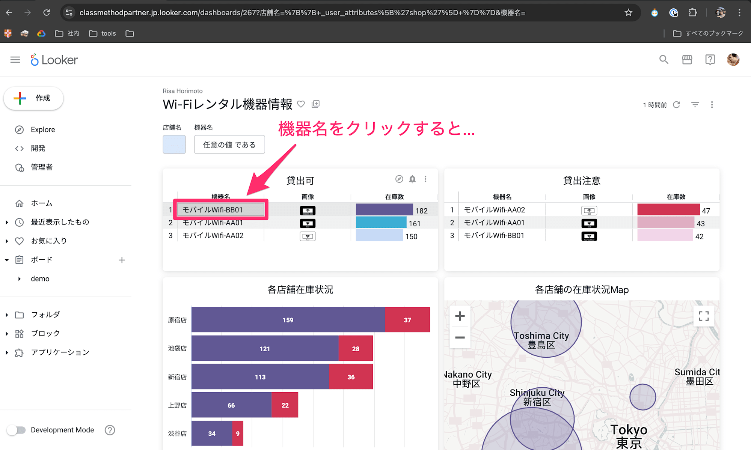Favorite the dashboard with the heart icon
The height and width of the screenshot is (450, 751).
pos(301,104)
